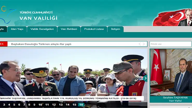Advance slideshow with the right arrow button
Screen dimensions: 192x108
tap(145, 78)
